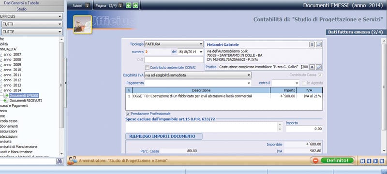
Task: Select anno 2012 in the tree
Action: click(x=13, y=80)
